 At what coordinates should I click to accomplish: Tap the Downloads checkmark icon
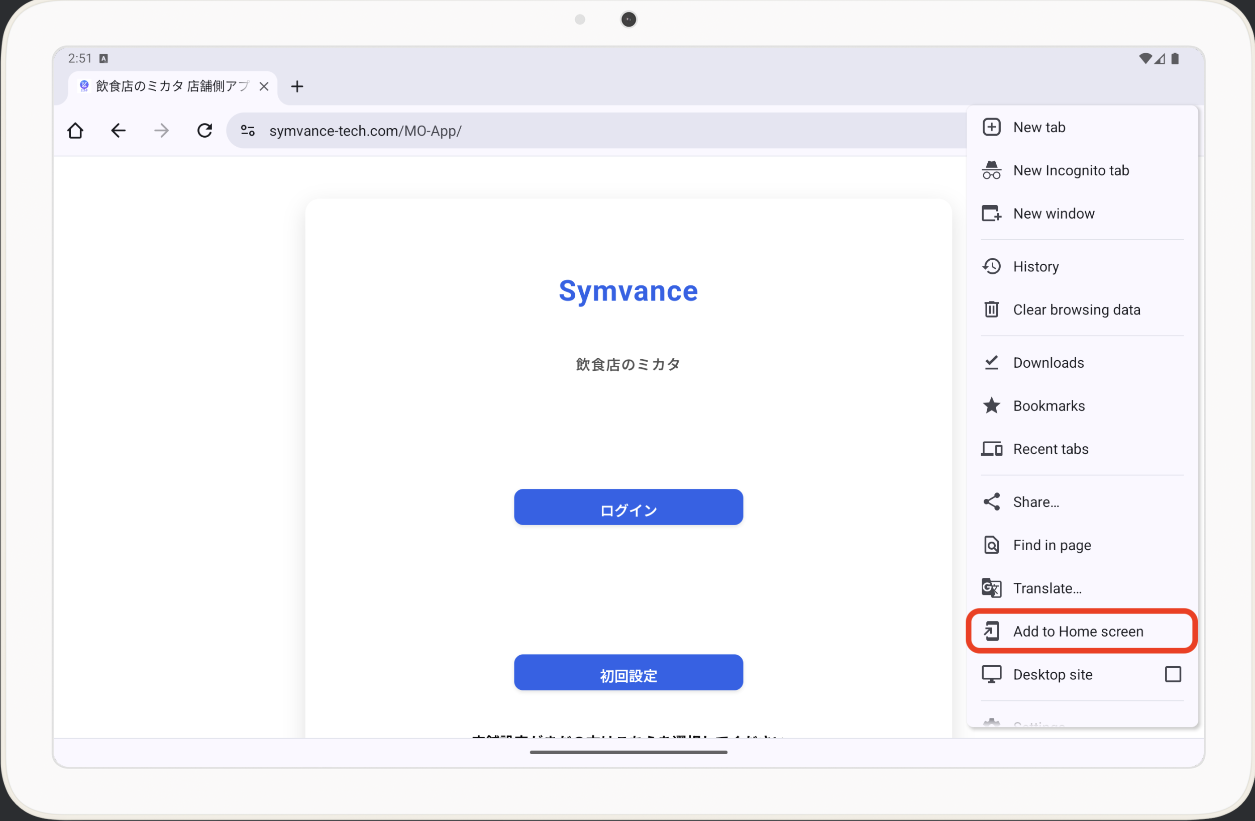click(x=991, y=363)
